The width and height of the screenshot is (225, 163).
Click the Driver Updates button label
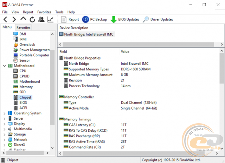click(x=162, y=19)
